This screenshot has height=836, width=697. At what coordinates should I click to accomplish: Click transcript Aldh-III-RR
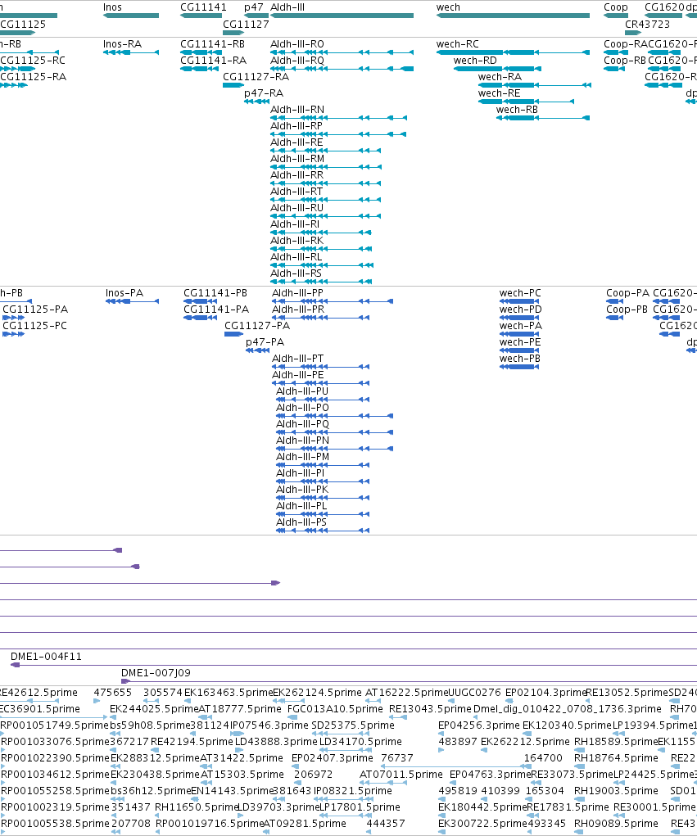[297, 175]
